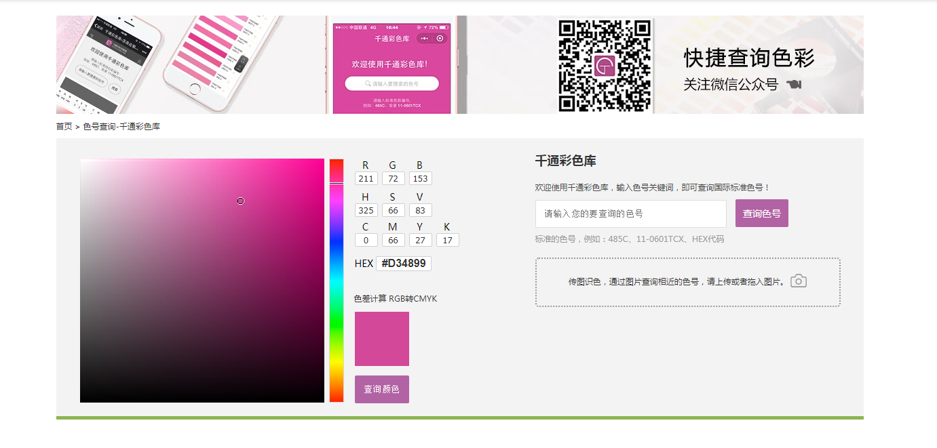Viewport: 937px width, 448px height.
Task: Click the pink color preview swatch
Action: click(x=382, y=339)
